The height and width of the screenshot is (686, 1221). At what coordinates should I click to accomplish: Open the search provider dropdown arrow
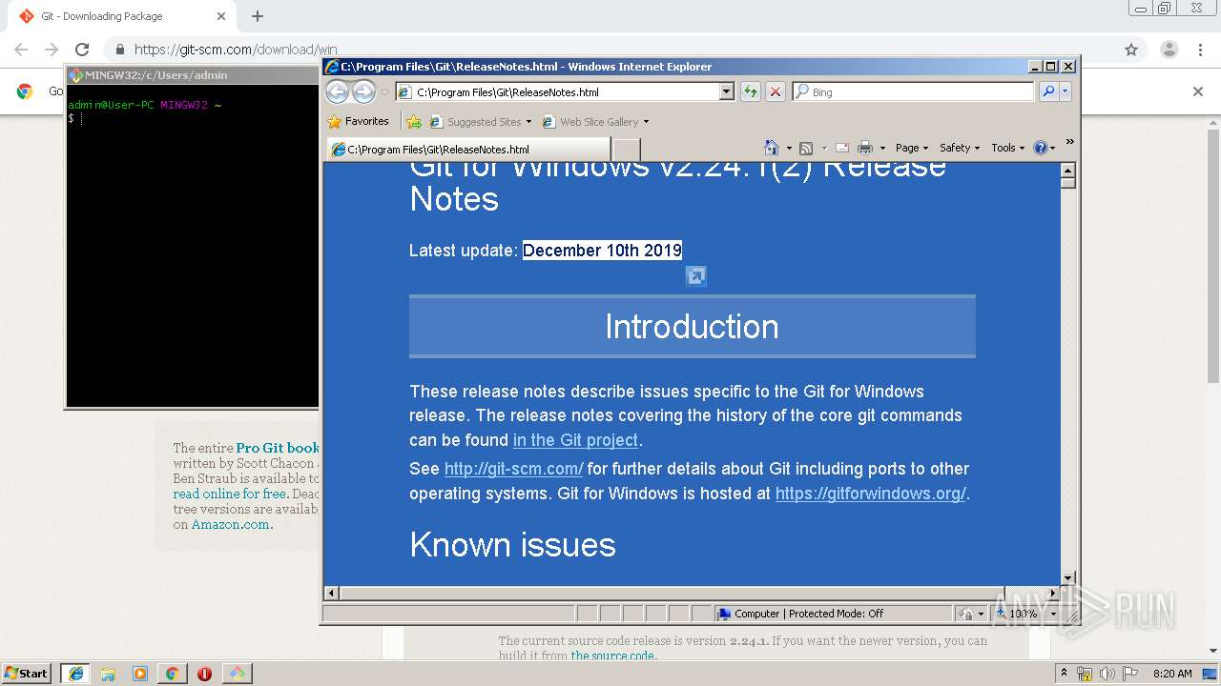[x=1066, y=92]
